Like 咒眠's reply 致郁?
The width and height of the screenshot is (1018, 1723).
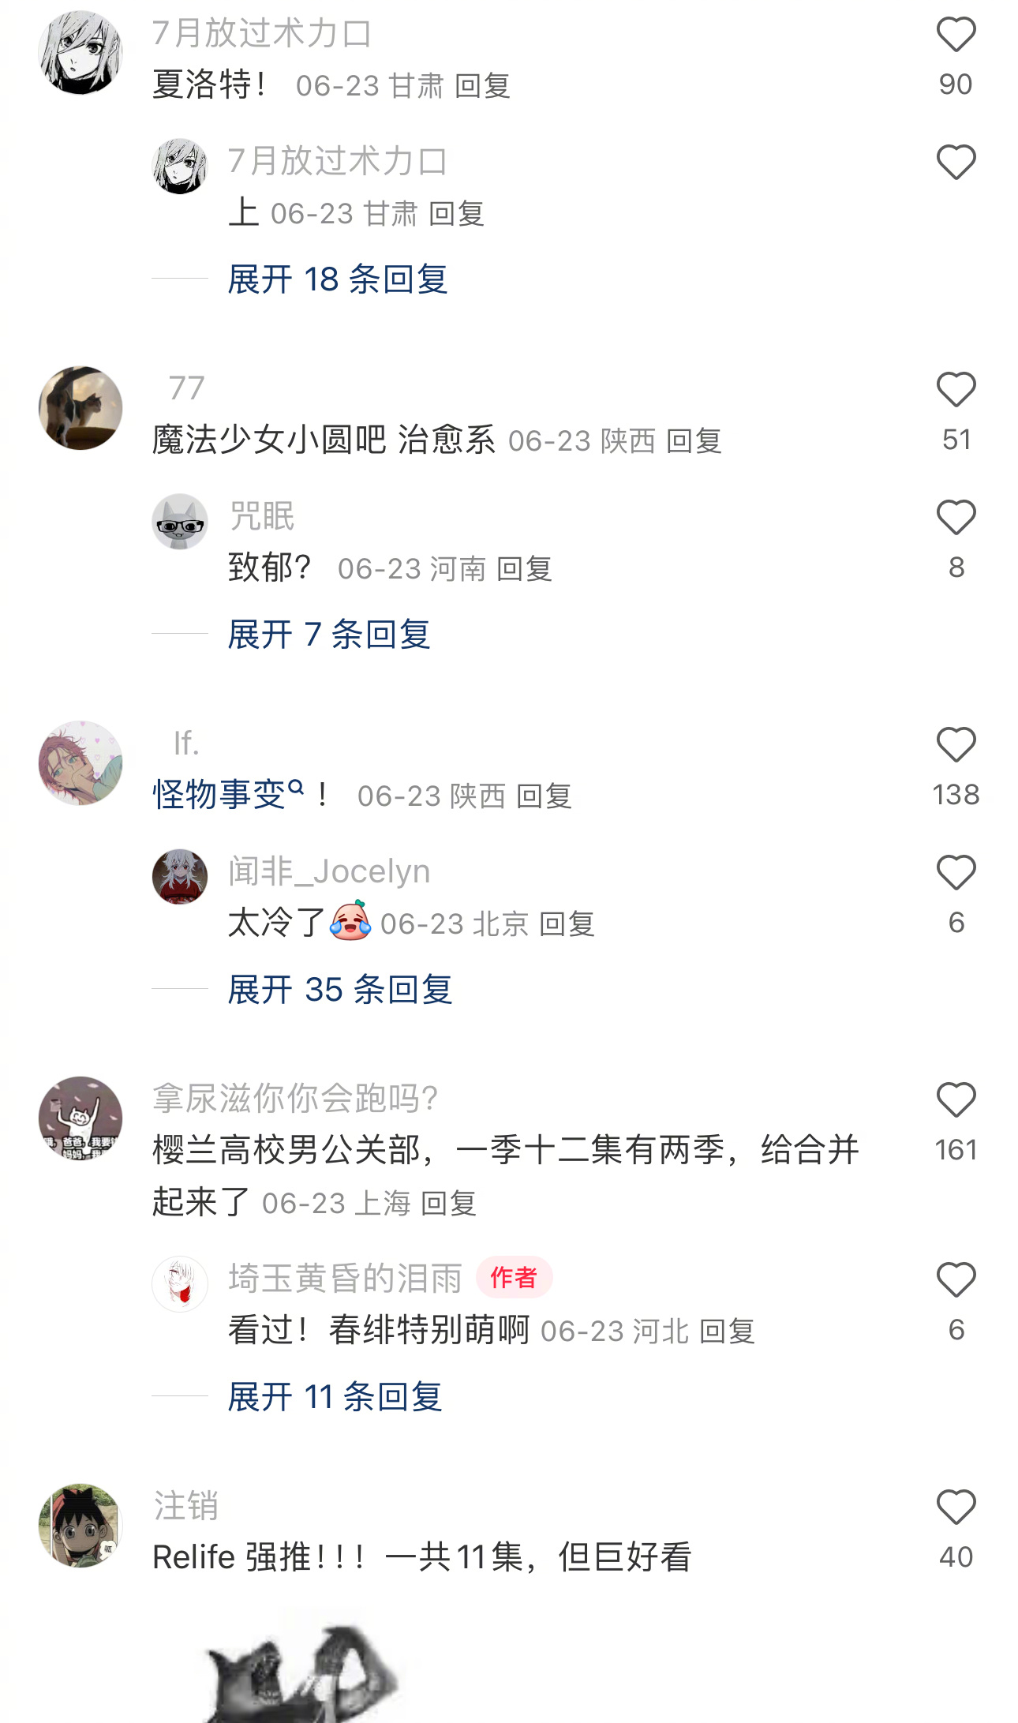[x=956, y=518]
